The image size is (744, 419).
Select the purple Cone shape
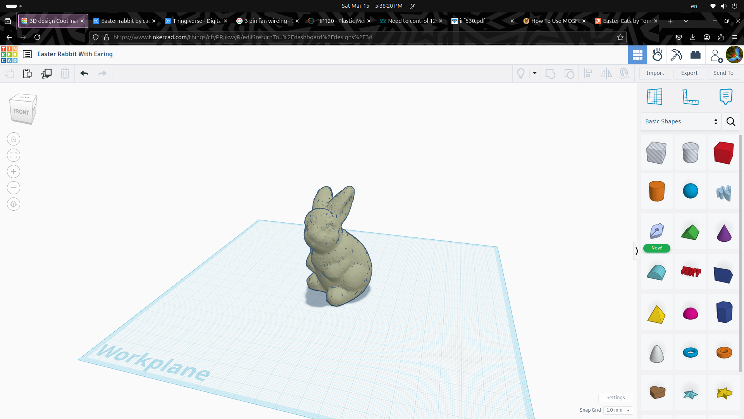pyautogui.click(x=723, y=232)
